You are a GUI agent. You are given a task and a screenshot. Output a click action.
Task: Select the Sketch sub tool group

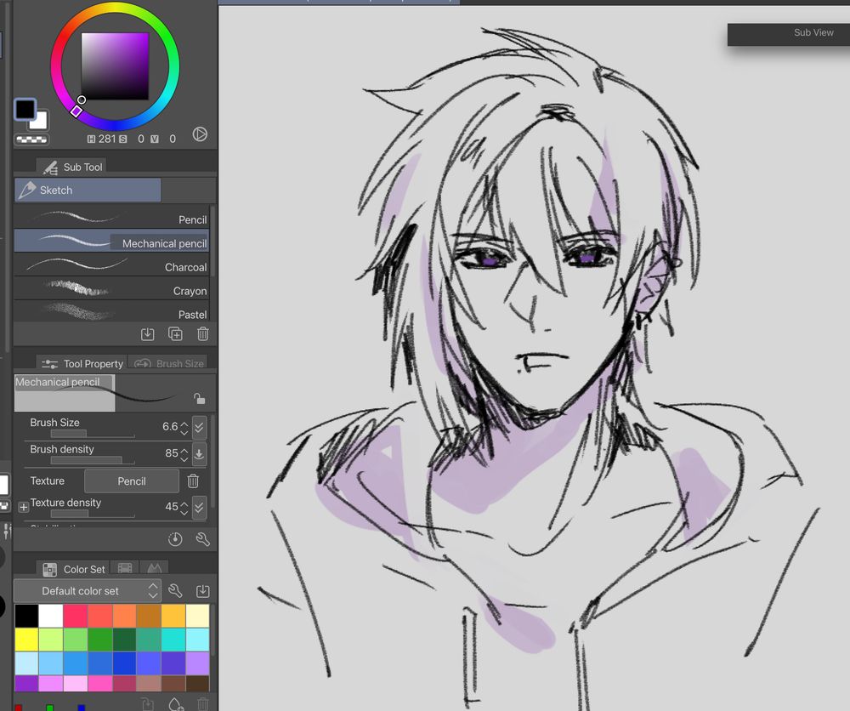click(x=88, y=190)
